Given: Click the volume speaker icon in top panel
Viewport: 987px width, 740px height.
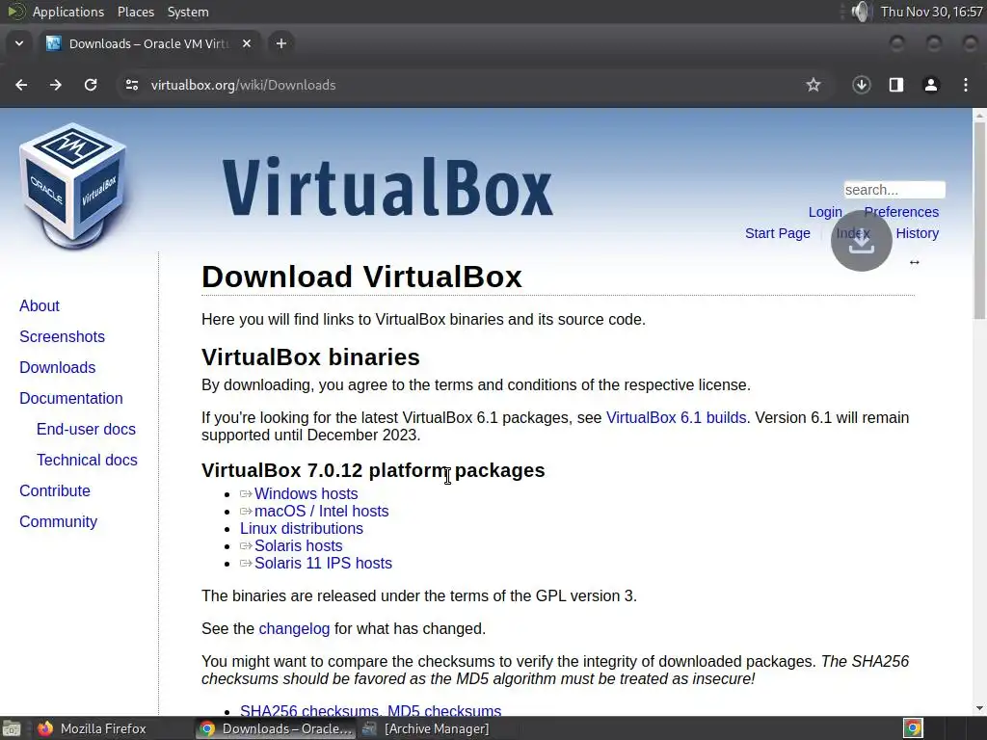Looking at the screenshot, I should point(861,12).
